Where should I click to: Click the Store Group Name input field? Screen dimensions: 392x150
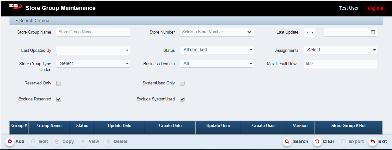[93, 32]
